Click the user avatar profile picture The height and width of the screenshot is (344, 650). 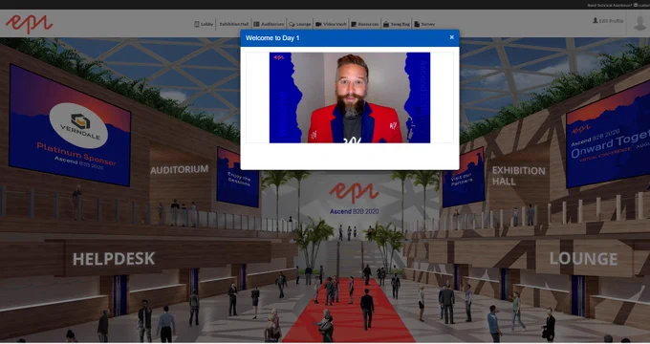[x=639, y=23]
